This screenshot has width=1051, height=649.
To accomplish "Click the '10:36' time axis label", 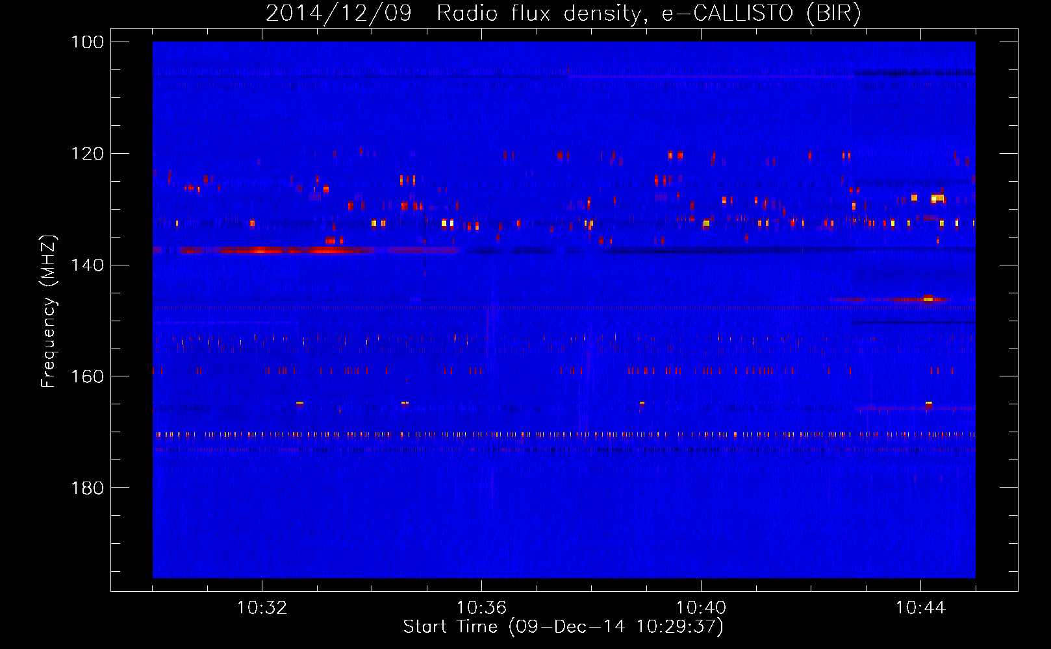I will 481,608.
